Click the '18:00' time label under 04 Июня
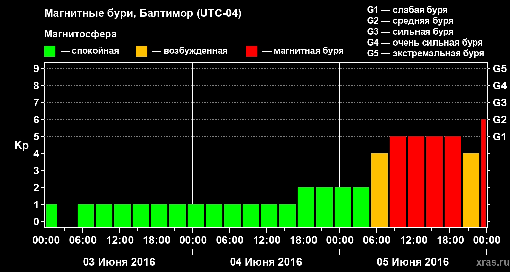The height and width of the screenshot is (272, 510). point(303,240)
